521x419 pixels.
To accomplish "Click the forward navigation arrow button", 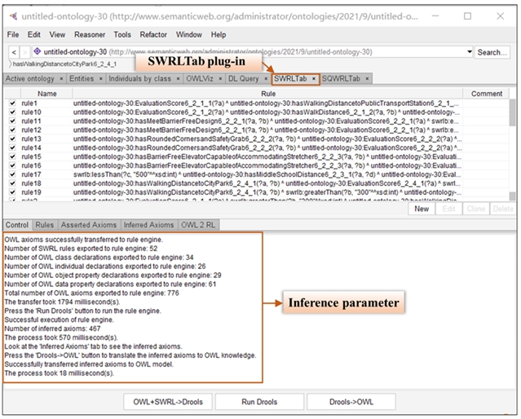I will [x=24, y=52].
